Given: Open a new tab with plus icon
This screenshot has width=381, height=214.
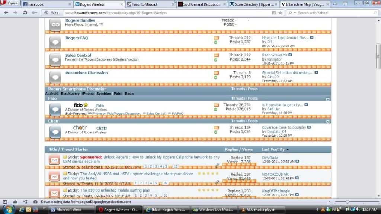Looking at the screenshot, I should 335,4.
